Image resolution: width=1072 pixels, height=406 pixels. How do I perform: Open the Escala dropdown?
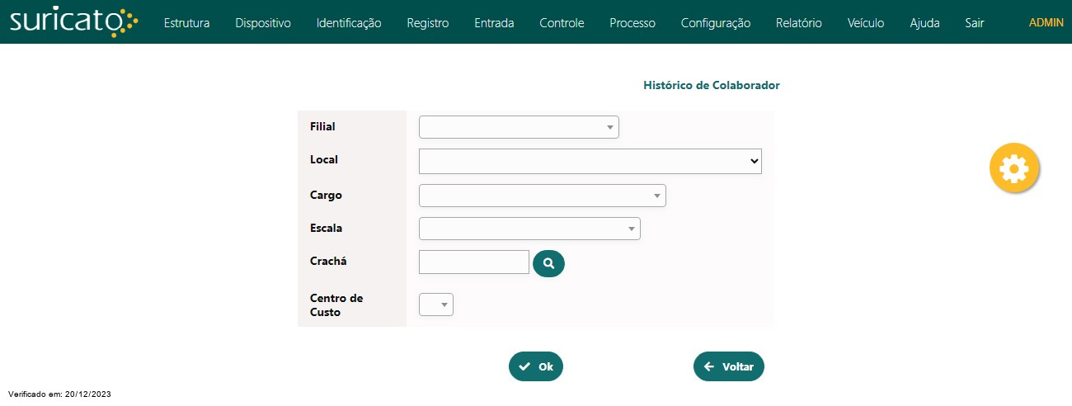(529, 229)
